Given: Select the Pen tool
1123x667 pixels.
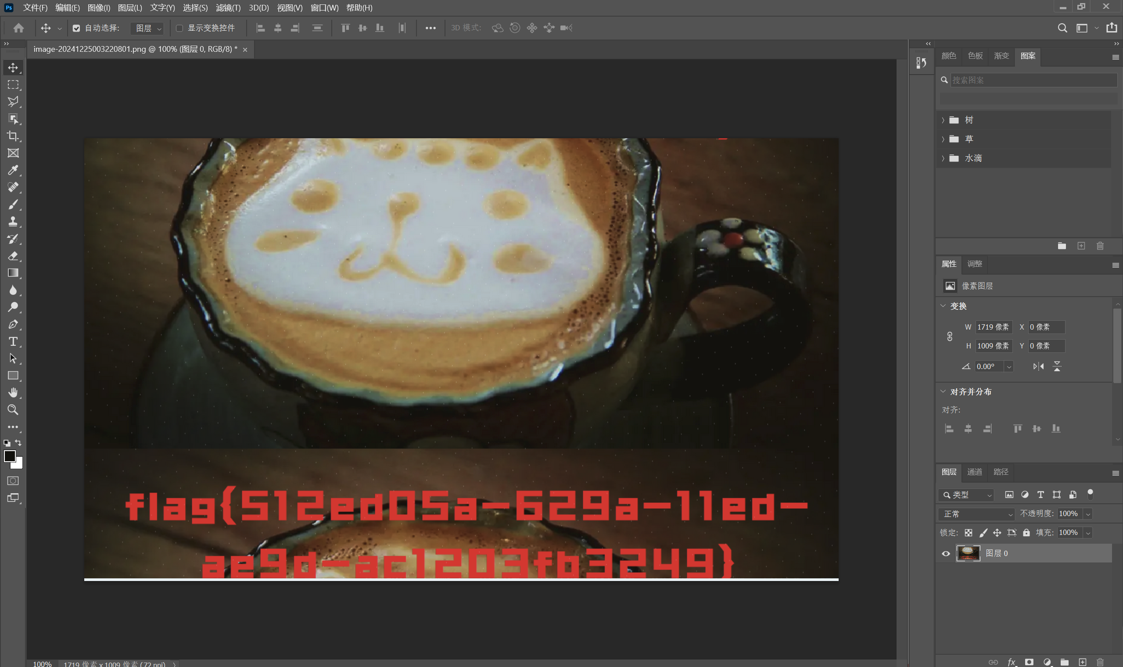Looking at the screenshot, I should click(x=13, y=324).
